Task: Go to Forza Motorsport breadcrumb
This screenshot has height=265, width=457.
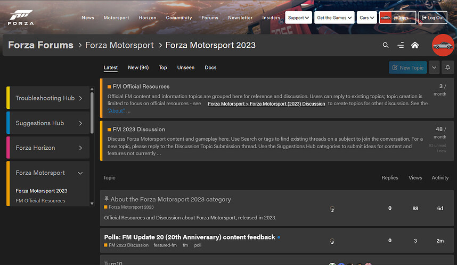Action: coord(119,45)
